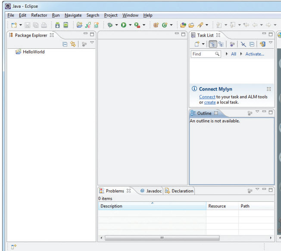This screenshot has width=281, height=251.
Task: Click the Synchronize Changed icon in Task List
Action: coord(262,44)
